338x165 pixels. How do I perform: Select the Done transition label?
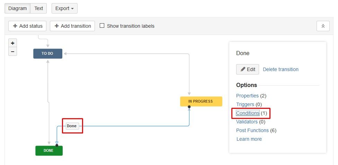pos(72,126)
